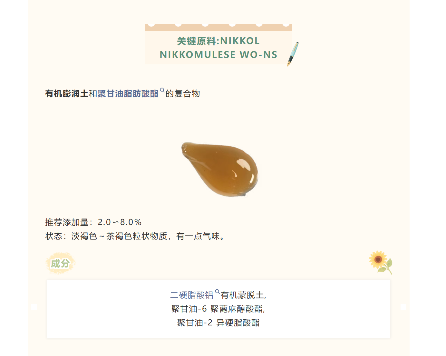Click the amber gel sample image
Viewport: 446px width, 356px height.
220,169
